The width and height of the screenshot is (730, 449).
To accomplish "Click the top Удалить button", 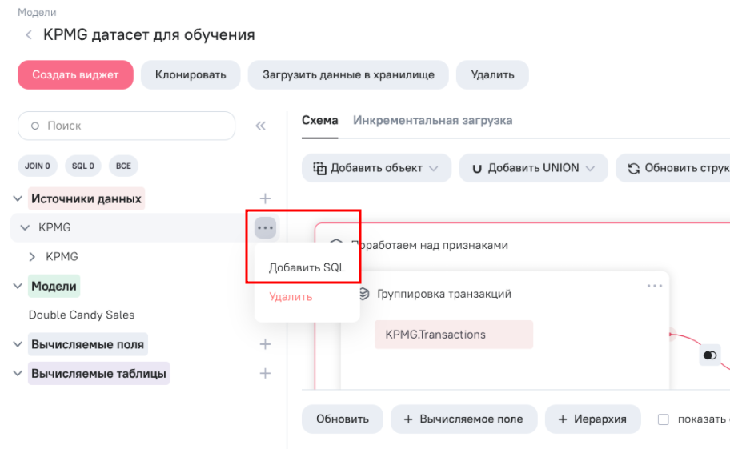I will [492, 75].
